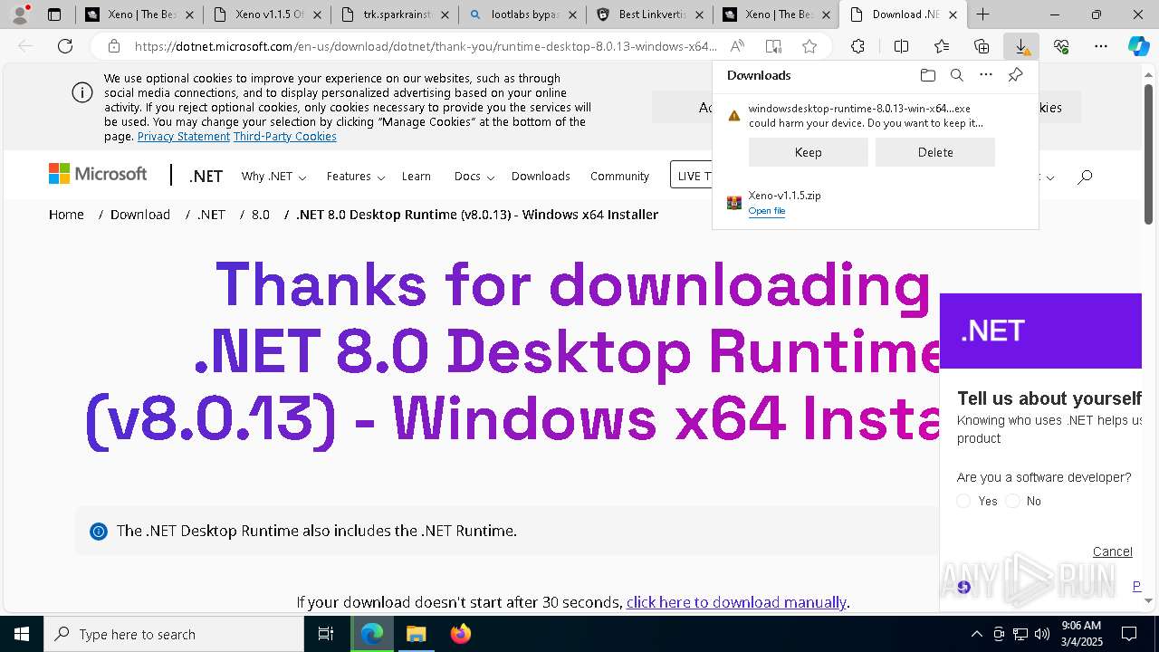This screenshot has width=1159, height=652.
Task: Open the taskbar volume icon
Action: point(1041,634)
